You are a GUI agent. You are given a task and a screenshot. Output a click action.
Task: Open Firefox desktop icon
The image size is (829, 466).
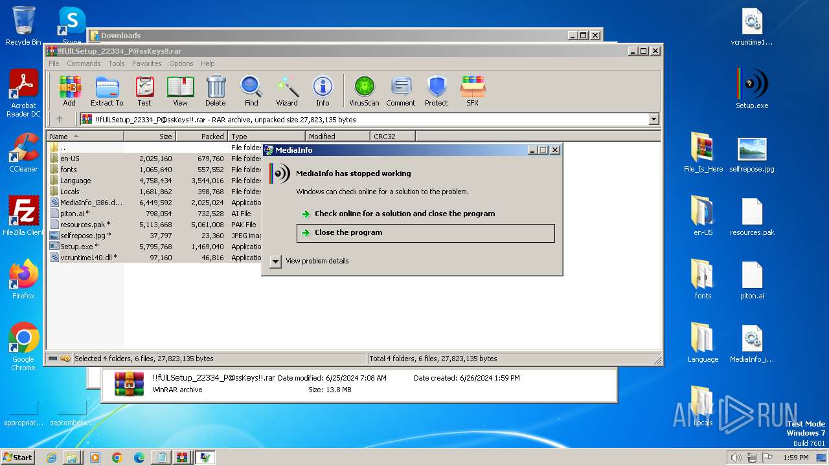[x=23, y=280]
